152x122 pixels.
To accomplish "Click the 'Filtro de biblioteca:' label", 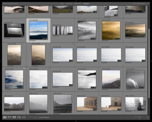I will coord(11,4).
